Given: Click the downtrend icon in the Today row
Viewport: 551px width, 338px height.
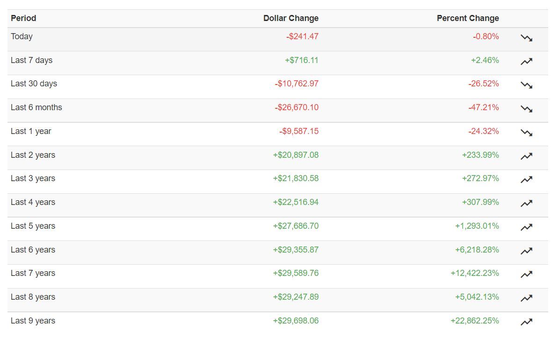Looking at the screenshot, I should (526, 38).
